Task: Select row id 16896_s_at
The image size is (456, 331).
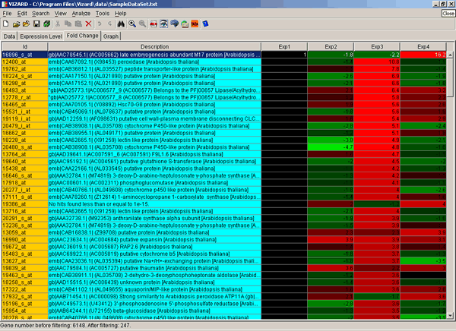Action: [25, 55]
